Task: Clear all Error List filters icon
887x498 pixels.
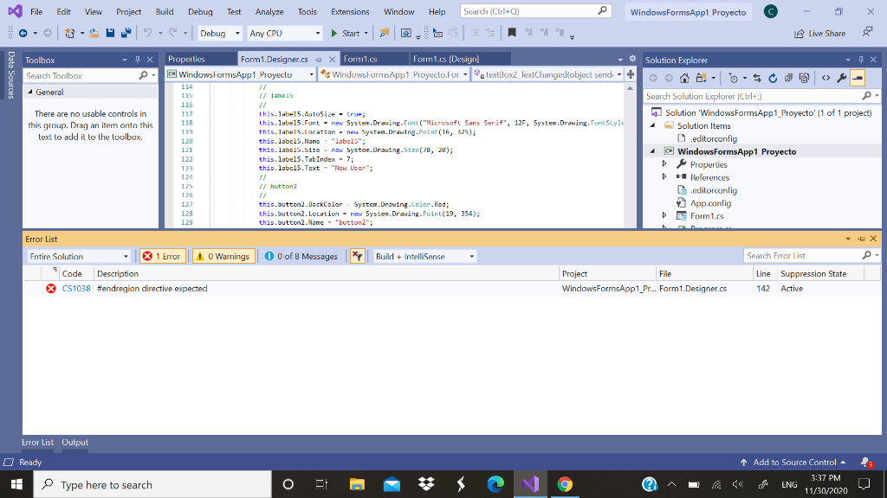Action: click(x=357, y=256)
